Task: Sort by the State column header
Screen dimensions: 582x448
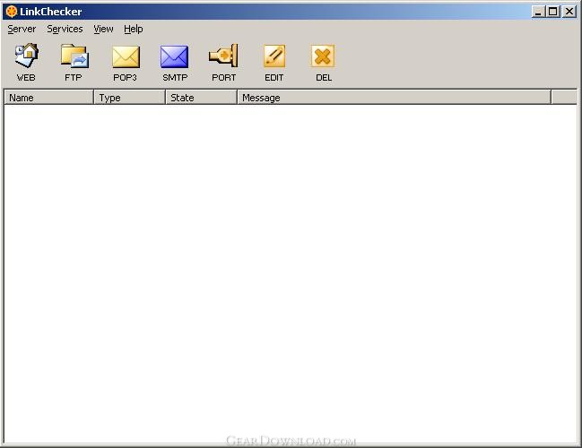Action: (201, 98)
